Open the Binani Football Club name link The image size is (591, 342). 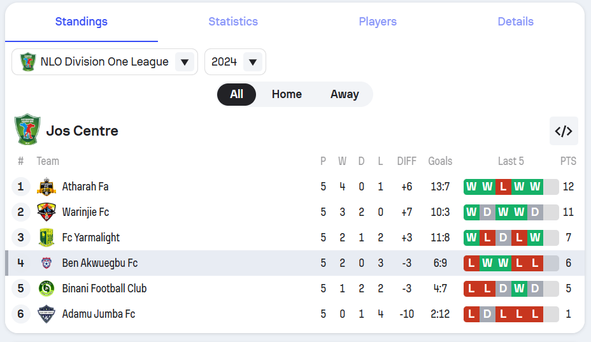(x=104, y=289)
